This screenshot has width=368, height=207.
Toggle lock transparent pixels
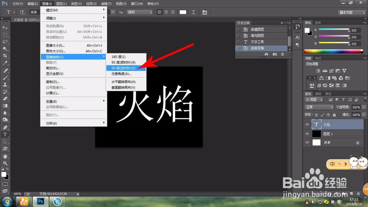316,115
